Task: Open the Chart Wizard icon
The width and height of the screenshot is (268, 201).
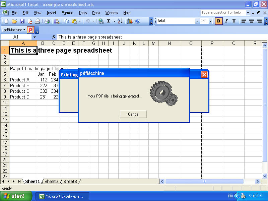Action: [130, 21]
